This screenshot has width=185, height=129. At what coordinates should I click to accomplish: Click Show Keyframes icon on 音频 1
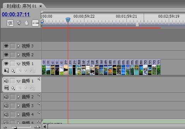[13, 88]
